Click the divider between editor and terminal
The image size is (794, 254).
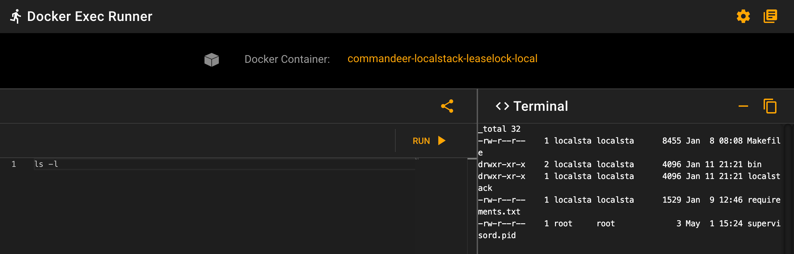pos(477,172)
